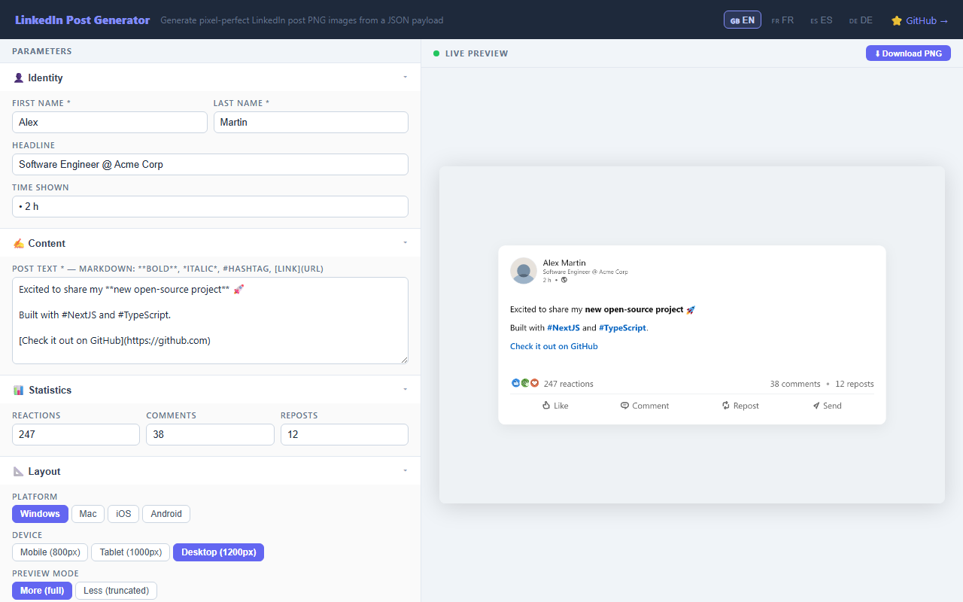Set preview mode to More (full)

[42, 591]
